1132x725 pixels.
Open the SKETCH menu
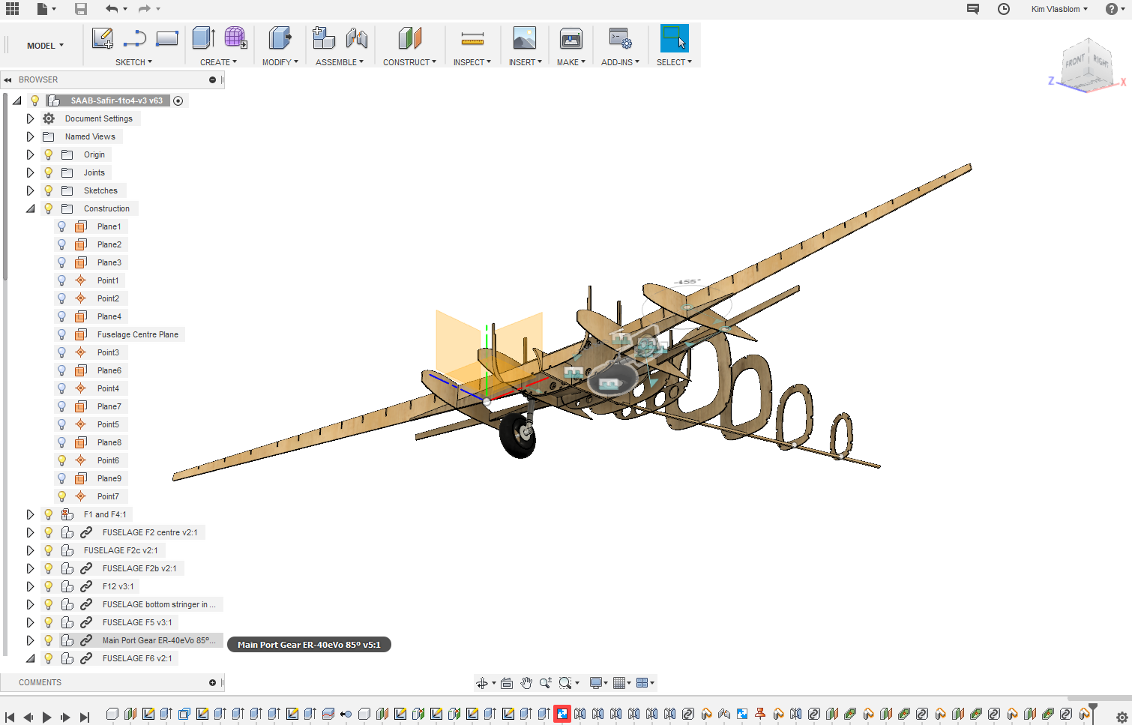coord(133,62)
